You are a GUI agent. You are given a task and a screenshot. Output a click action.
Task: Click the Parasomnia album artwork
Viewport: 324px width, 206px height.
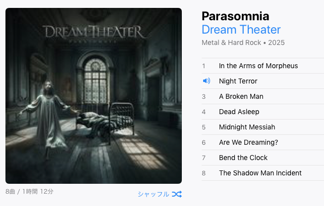(x=94, y=96)
